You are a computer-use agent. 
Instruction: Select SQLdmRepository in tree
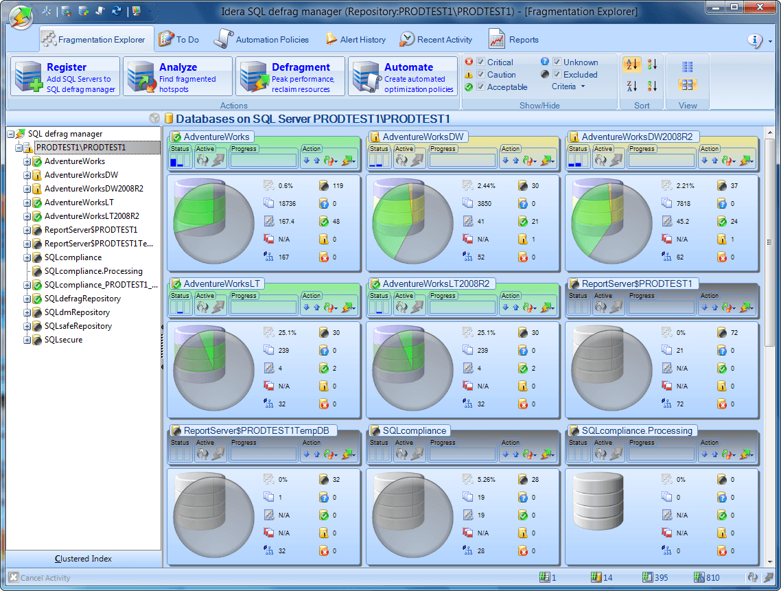coord(77,312)
